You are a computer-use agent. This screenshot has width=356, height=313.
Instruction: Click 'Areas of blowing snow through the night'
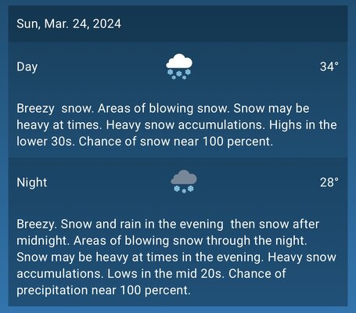(190, 240)
